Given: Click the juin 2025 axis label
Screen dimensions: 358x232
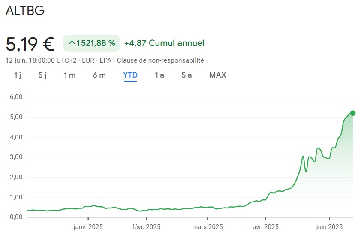Looking at the screenshot, I should (x=329, y=227).
